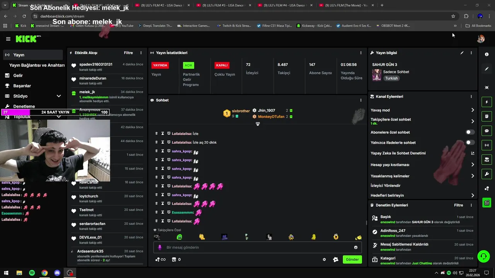
Task: Open the user profile avatar menu
Action: (481, 39)
